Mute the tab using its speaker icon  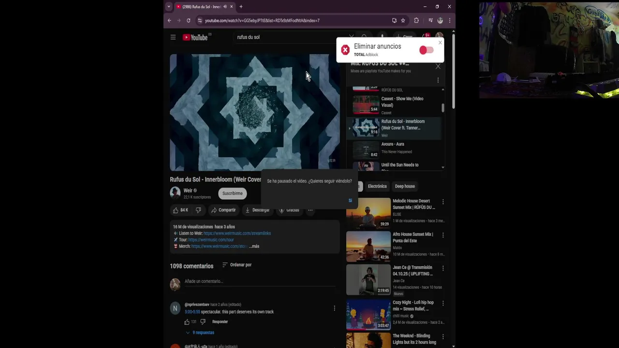point(225,7)
